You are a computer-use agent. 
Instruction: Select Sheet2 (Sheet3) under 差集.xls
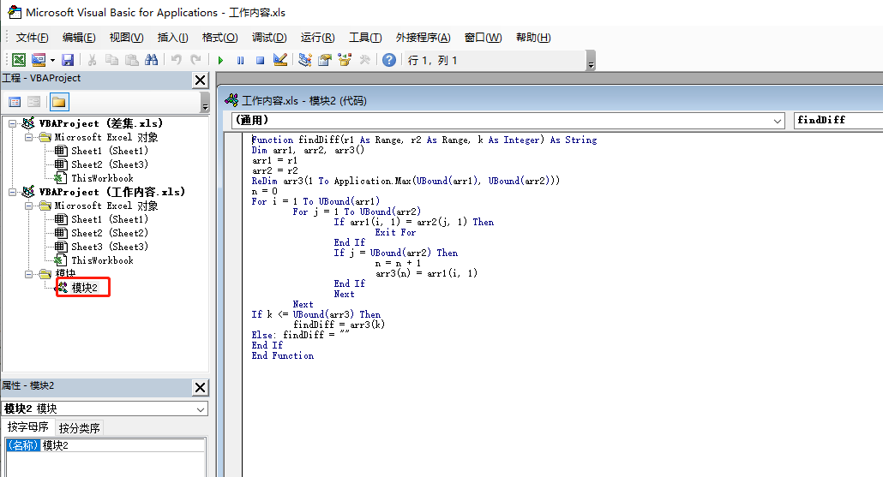pos(109,164)
